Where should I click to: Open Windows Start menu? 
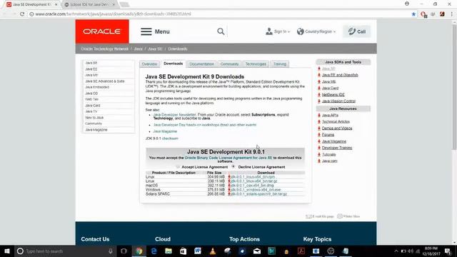7,251
